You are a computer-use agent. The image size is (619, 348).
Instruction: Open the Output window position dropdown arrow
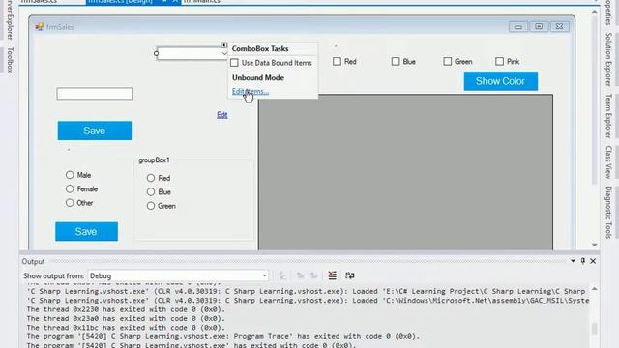[573, 261]
